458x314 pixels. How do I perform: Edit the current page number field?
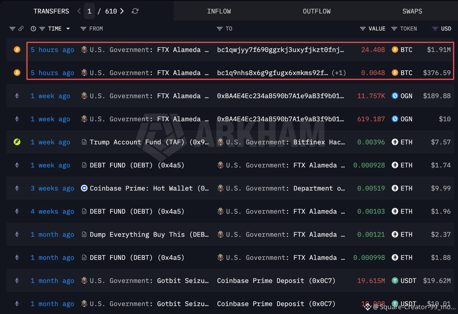pos(89,11)
